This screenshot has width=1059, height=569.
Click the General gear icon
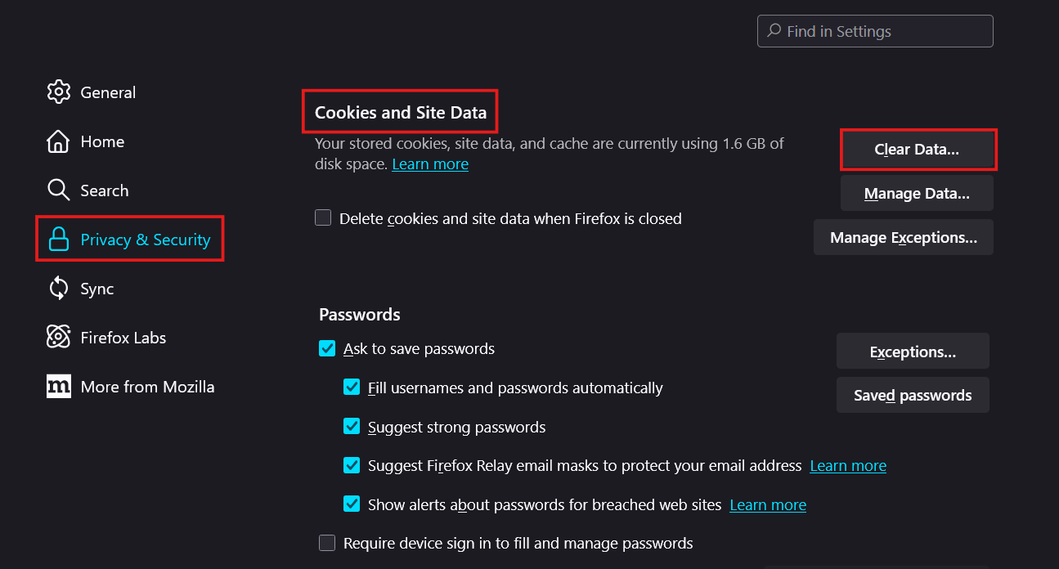pyautogui.click(x=58, y=92)
